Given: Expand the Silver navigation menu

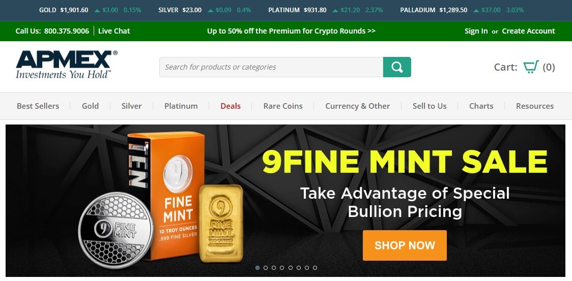Looking at the screenshot, I should click(131, 106).
